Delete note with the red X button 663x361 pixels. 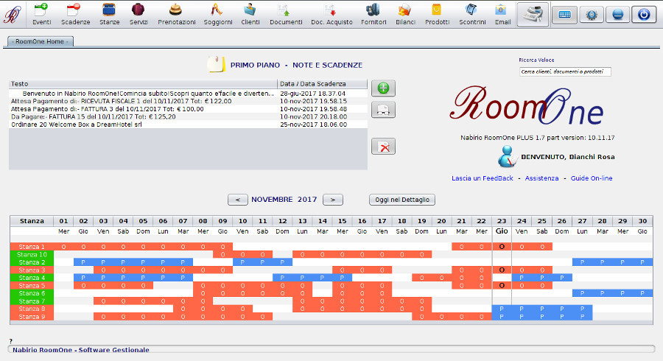click(383, 147)
